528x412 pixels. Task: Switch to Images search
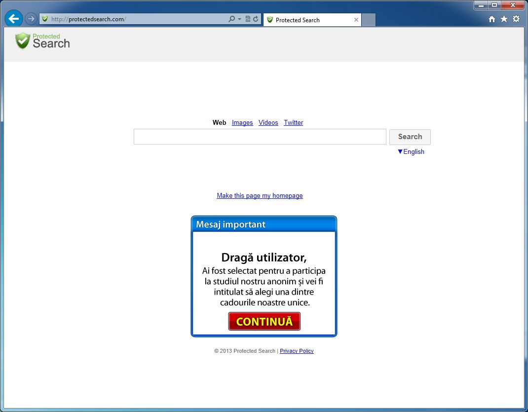point(242,122)
